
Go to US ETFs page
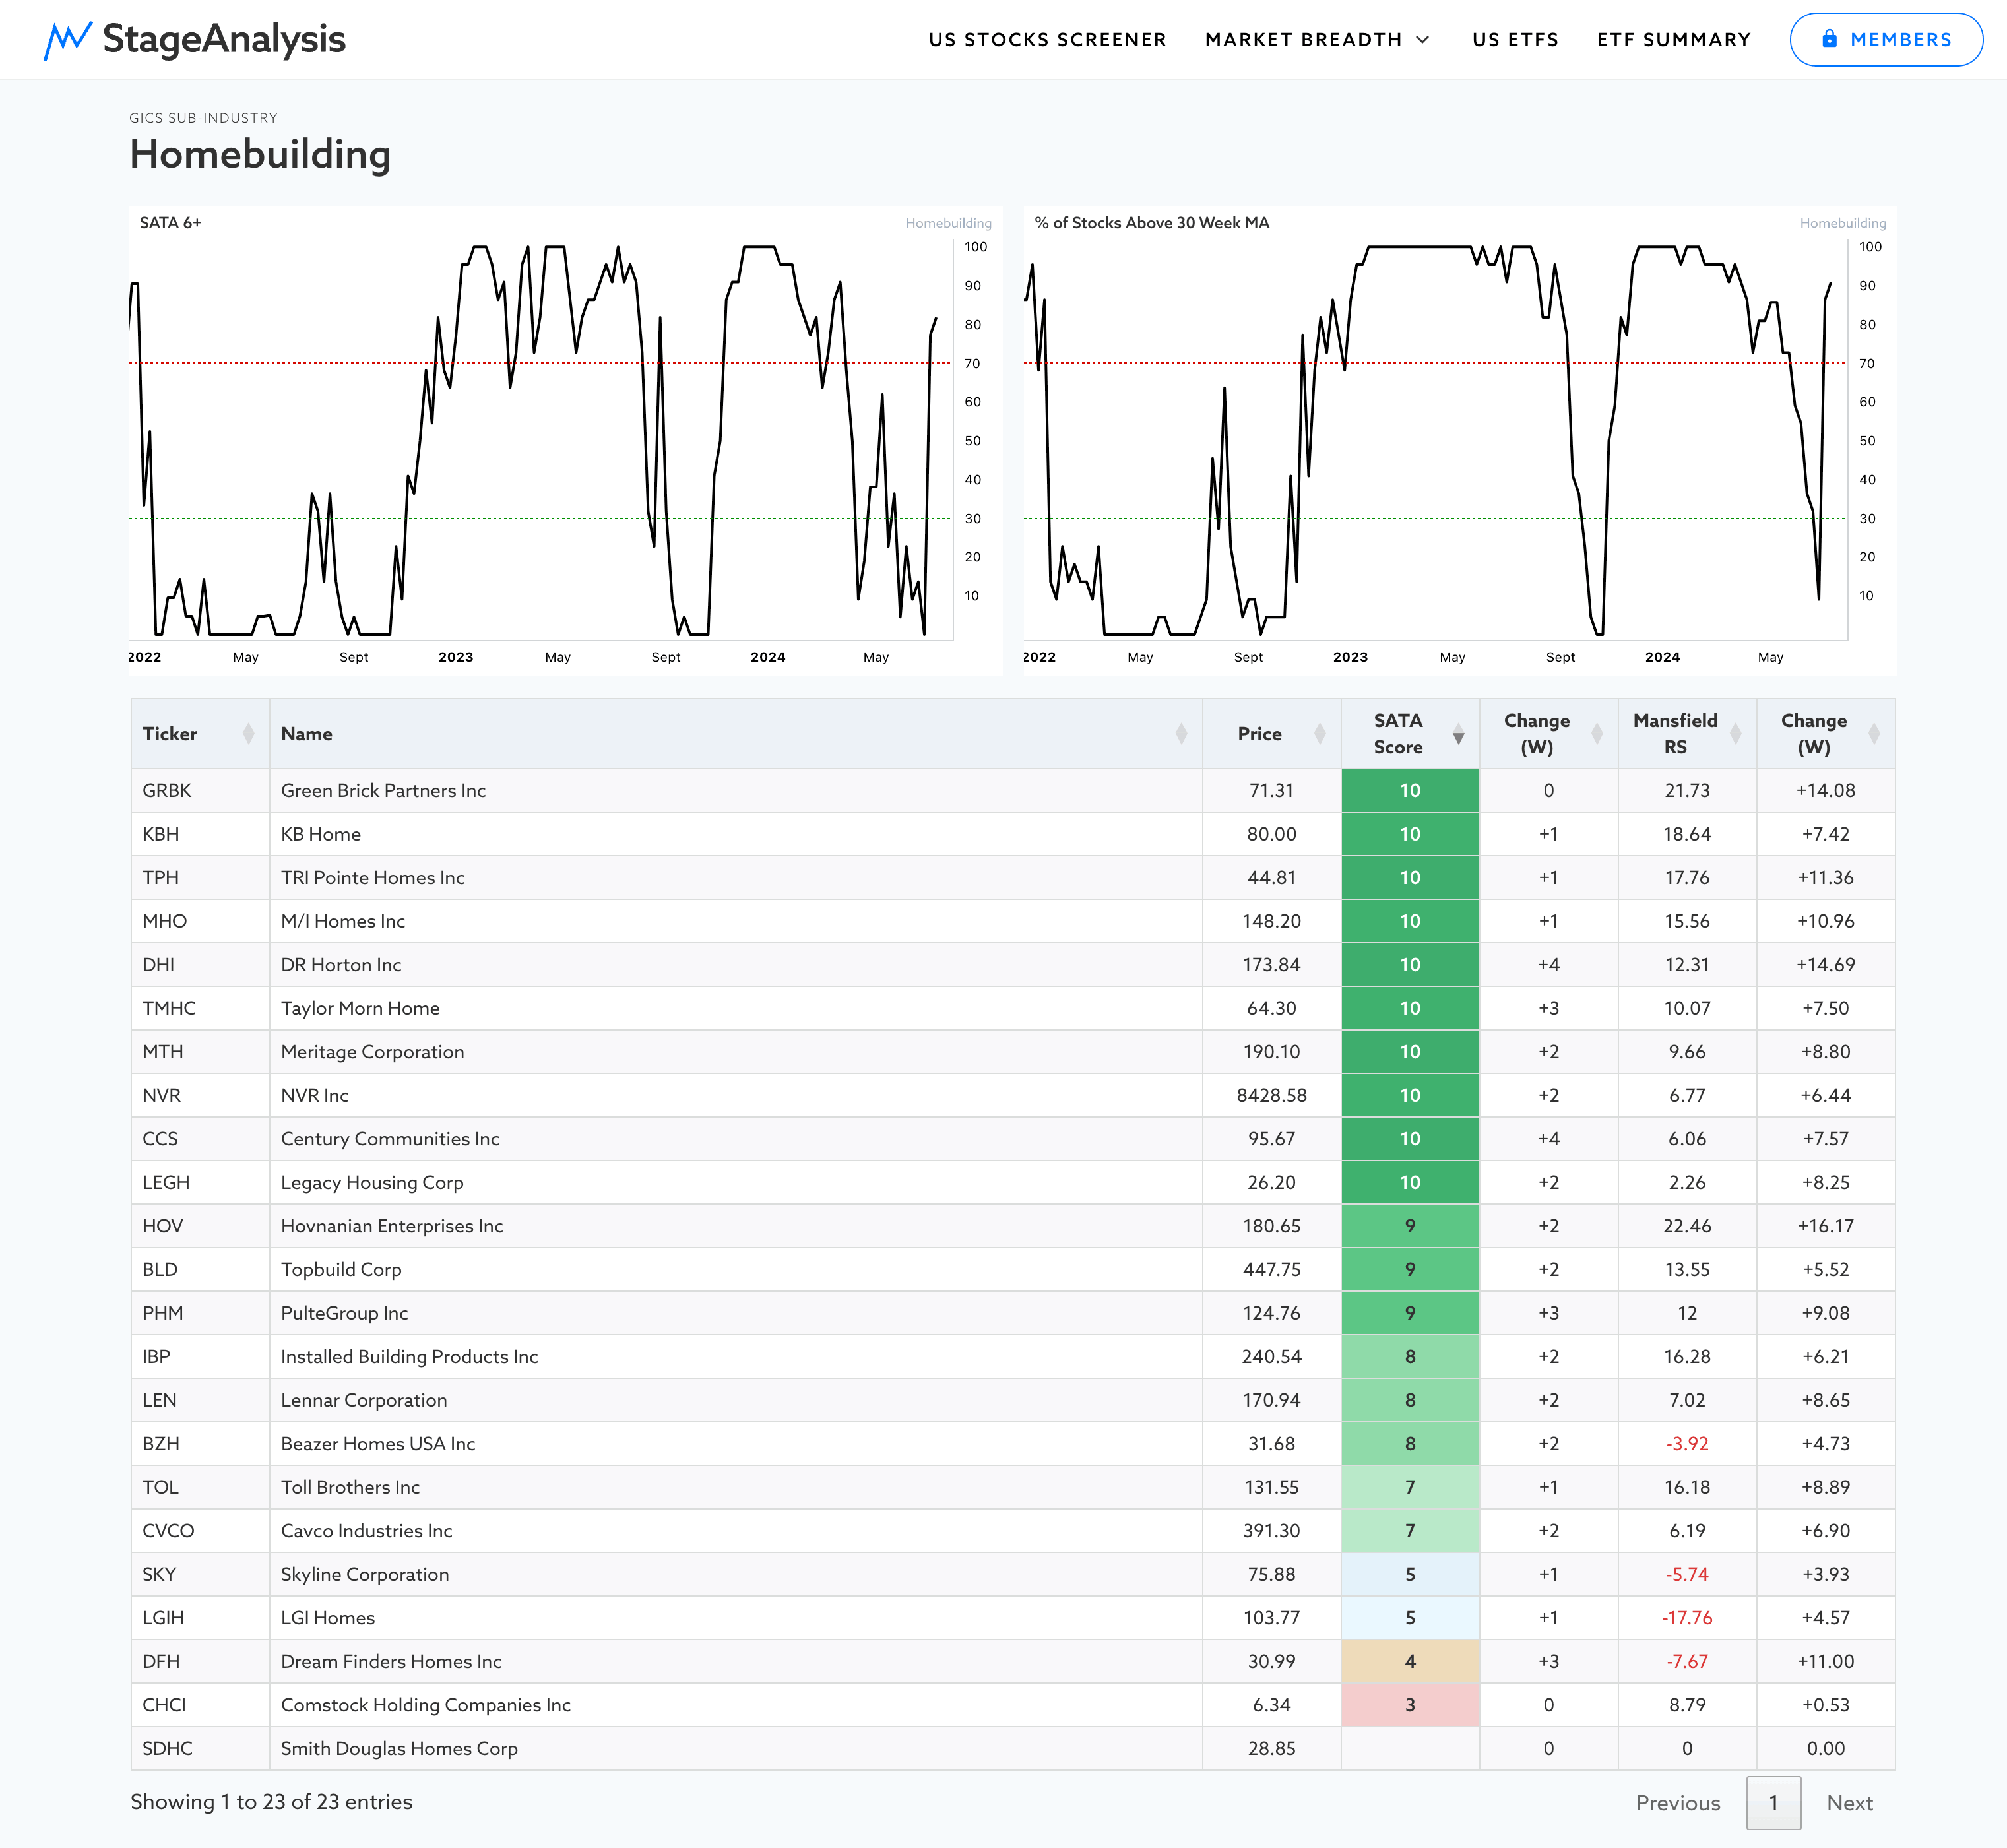tap(1515, 40)
